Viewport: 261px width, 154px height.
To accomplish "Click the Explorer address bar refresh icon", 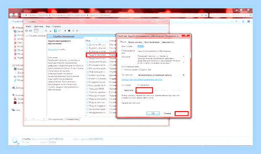I will click(206, 15).
